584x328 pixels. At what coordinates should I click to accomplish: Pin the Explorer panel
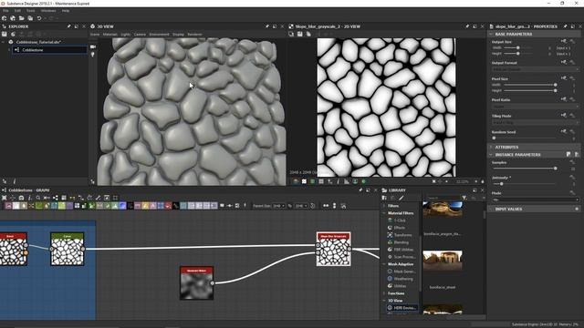[x=69, y=26]
